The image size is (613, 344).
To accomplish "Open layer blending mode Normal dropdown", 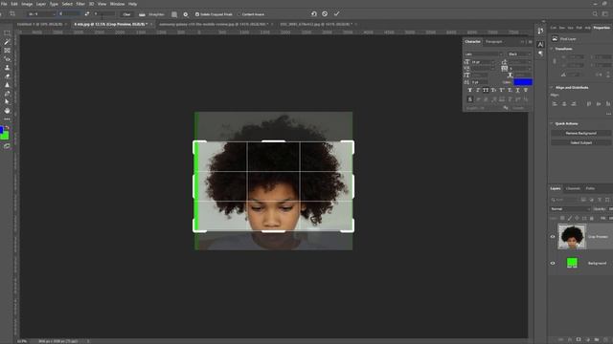I will pos(570,209).
